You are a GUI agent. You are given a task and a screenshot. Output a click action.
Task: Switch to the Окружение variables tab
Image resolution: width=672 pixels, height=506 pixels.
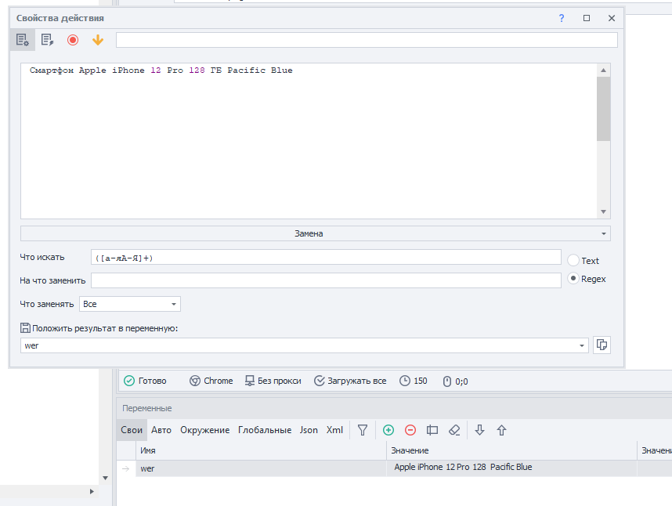(205, 430)
